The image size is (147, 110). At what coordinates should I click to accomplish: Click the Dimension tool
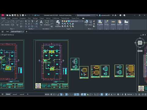[x=47, y=23]
